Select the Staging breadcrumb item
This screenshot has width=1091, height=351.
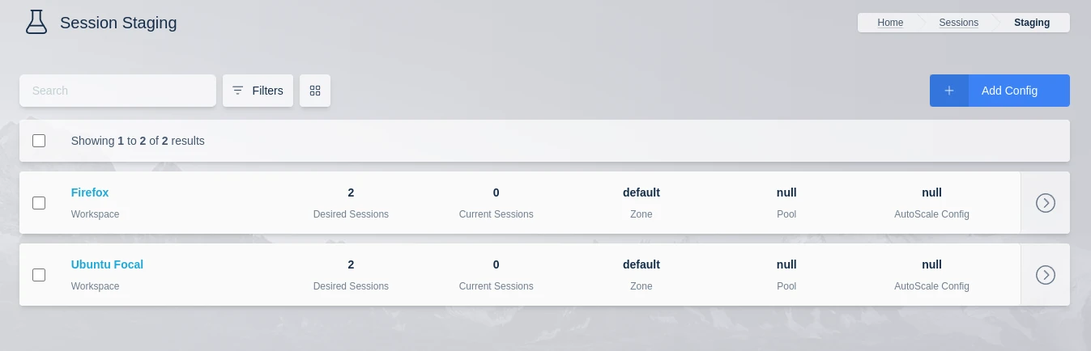pos(1031,23)
